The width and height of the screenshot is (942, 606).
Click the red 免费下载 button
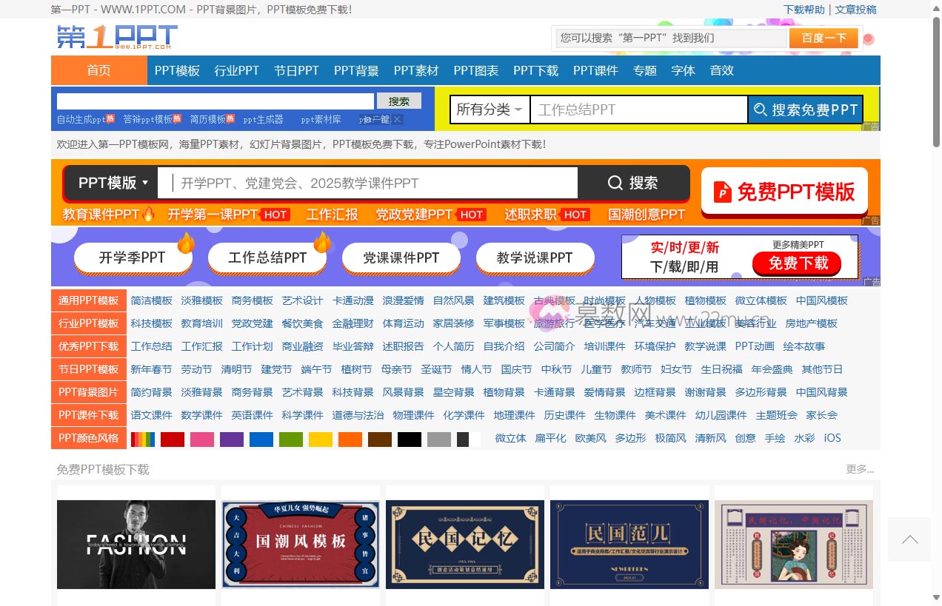[x=797, y=263]
